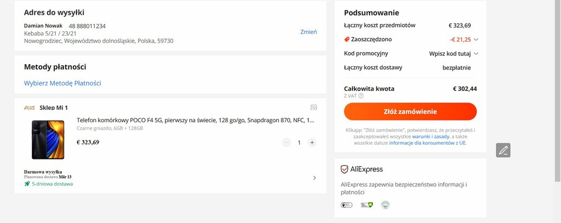Click the AliExpress shield logo icon
The image size is (561, 223).
click(x=344, y=169)
